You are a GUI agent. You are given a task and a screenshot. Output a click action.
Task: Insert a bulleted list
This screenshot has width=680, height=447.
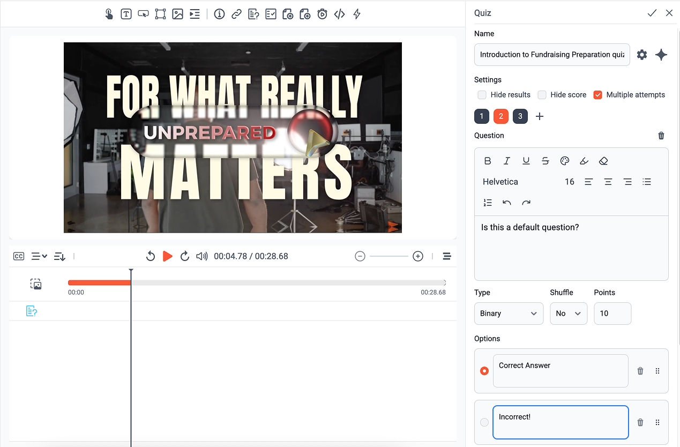click(x=647, y=182)
